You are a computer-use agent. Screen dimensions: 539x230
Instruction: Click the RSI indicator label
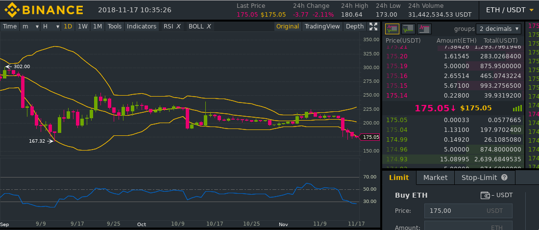pos(168,26)
